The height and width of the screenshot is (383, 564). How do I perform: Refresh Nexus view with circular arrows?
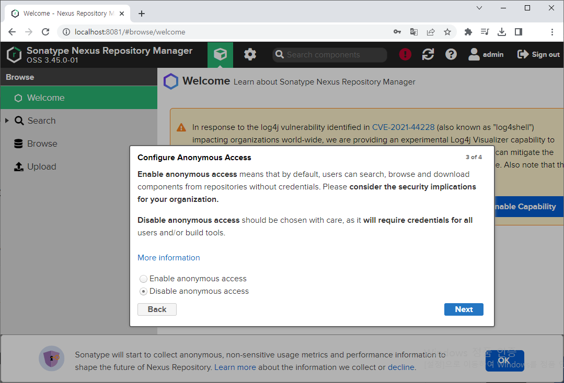428,55
